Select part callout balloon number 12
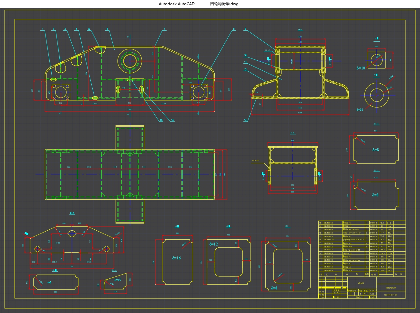Image resolution: width=420 pixels, height=313 pixels. pyautogui.click(x=245, y=69)
